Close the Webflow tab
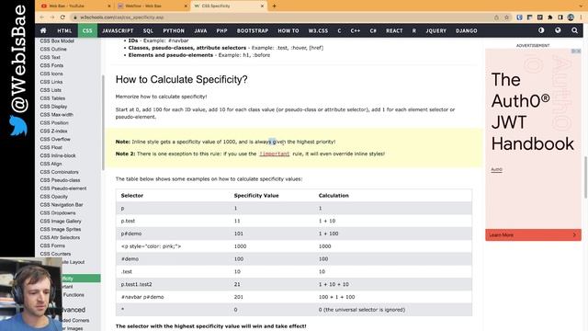 coord(186,6)
